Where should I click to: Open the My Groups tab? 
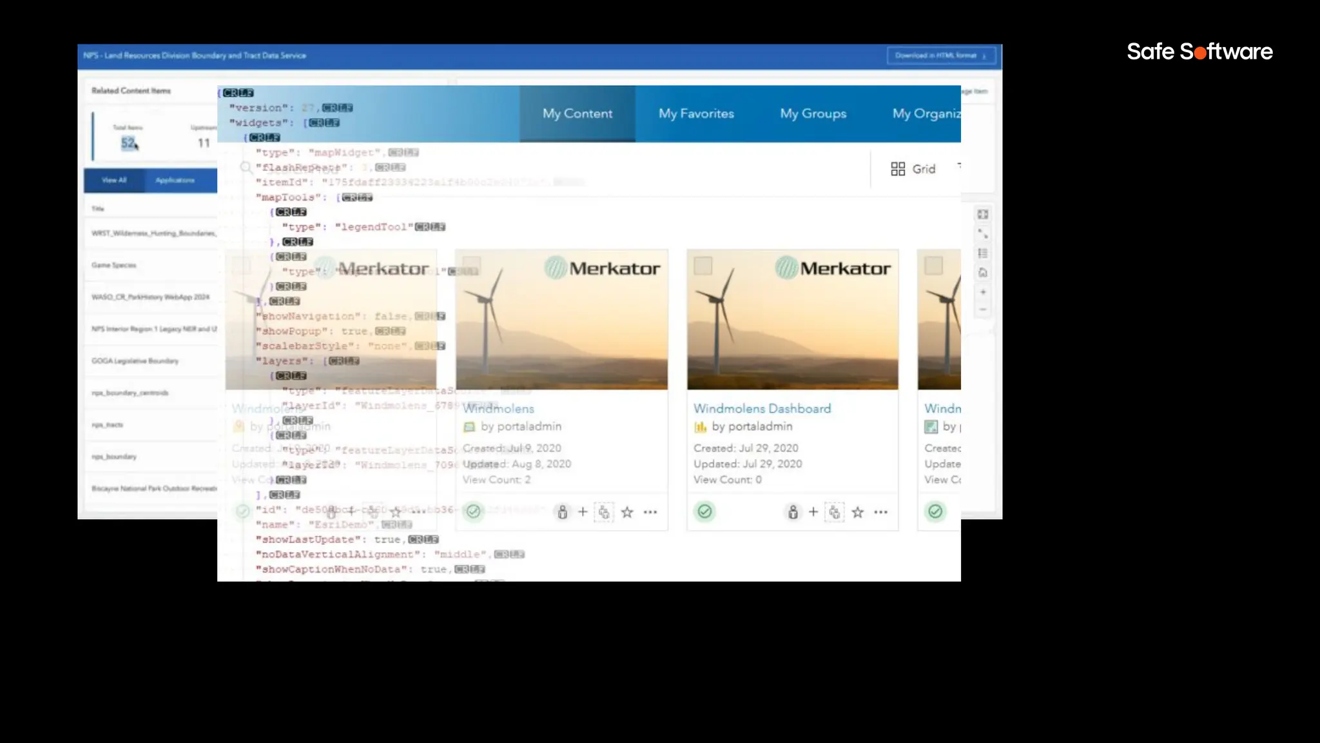tap(813, 114)
